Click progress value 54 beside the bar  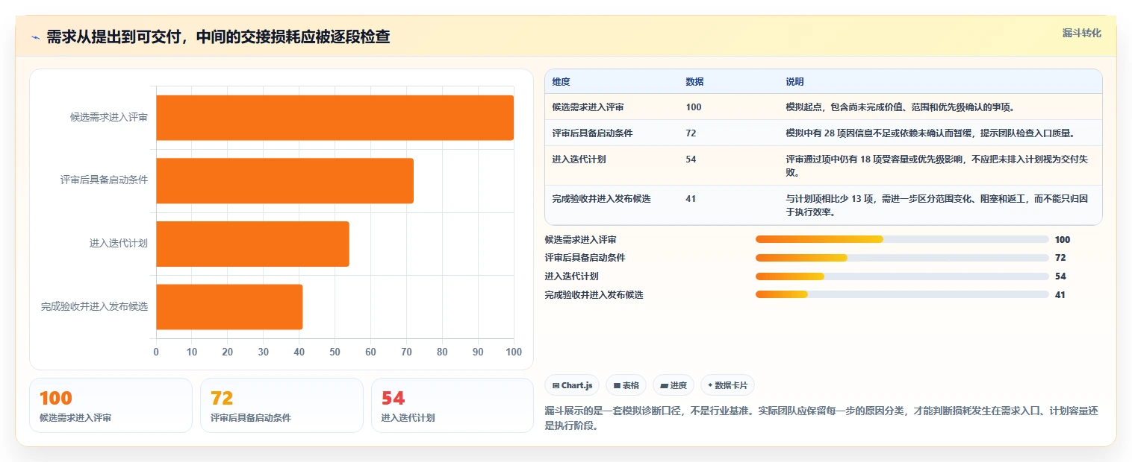tap(1060, 276)
